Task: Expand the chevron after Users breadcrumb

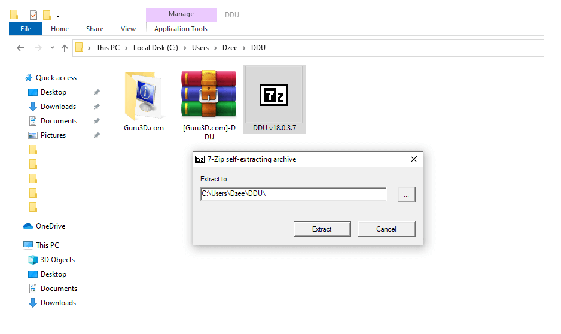Action: pos(215,48)
